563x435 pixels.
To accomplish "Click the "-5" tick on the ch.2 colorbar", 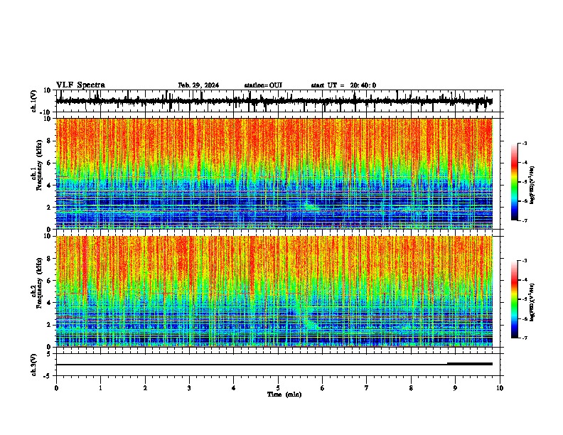I will (x=524, y=299).
